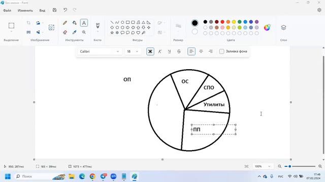Set text alignment to right

point(211,52)
